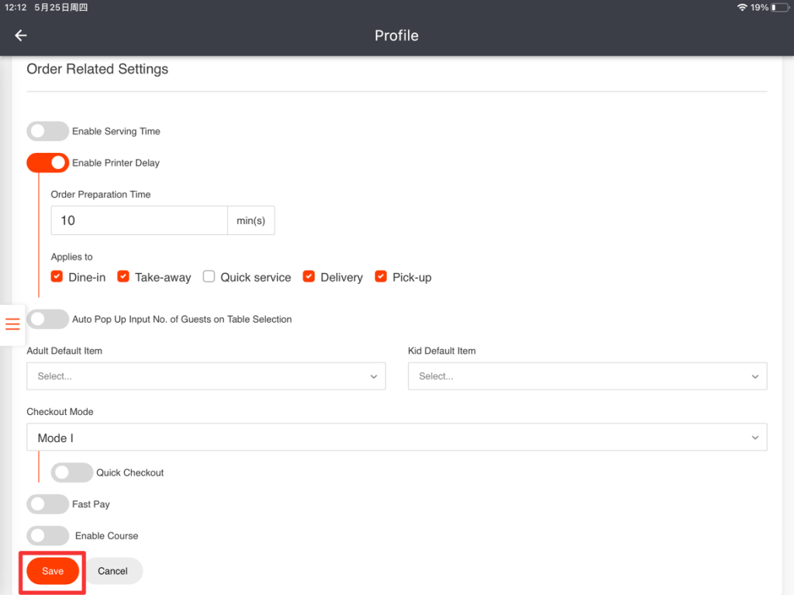794x595 pixels.
Task: Turn on the Fast Pay toggle
Action: coord(47,504)
